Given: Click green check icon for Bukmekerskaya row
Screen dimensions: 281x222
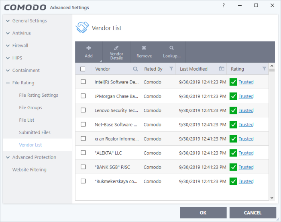Looking at the screenshot, I should pyautogui.click(x=233, y=181).
